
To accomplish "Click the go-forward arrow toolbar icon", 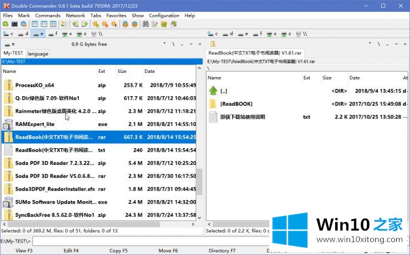I will (84, 24).
